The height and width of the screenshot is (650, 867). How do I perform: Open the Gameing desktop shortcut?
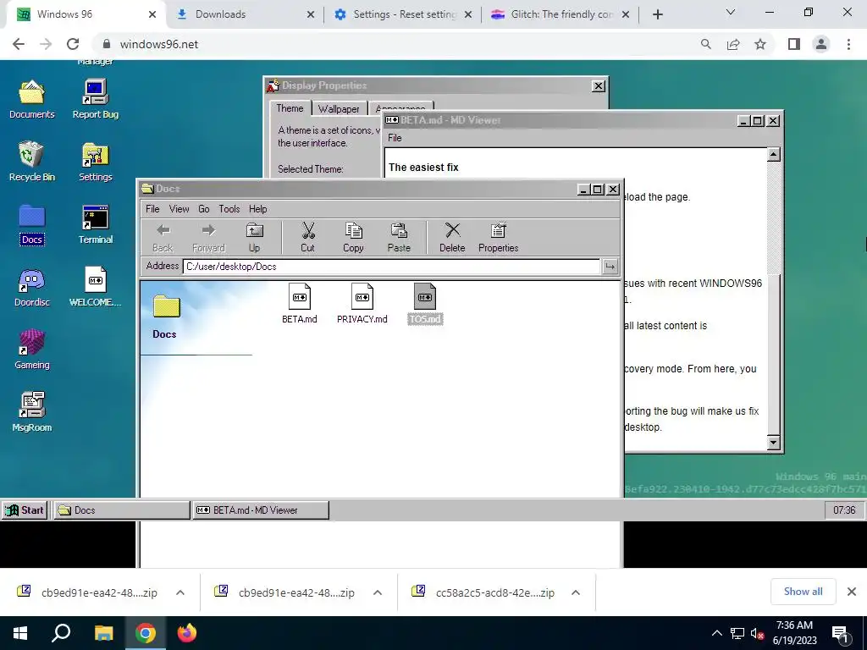31,350
